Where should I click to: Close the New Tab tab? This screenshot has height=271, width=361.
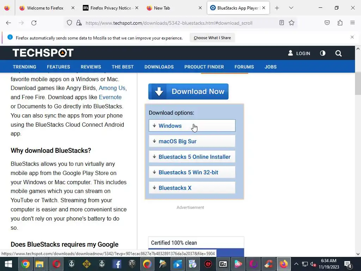(200, 8)
